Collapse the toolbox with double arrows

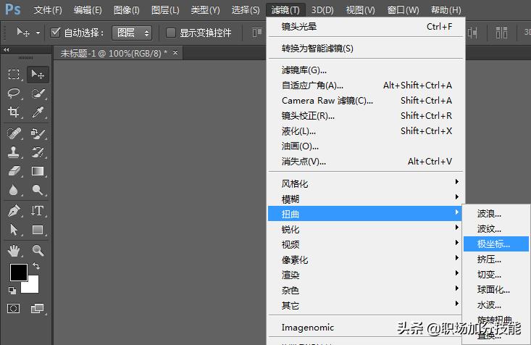point(6,50)
